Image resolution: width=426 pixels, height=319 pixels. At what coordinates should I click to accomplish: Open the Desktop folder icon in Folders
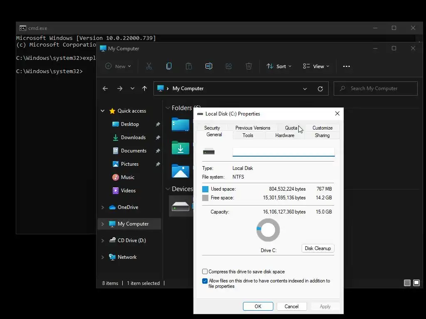click(x=181, y=125)
